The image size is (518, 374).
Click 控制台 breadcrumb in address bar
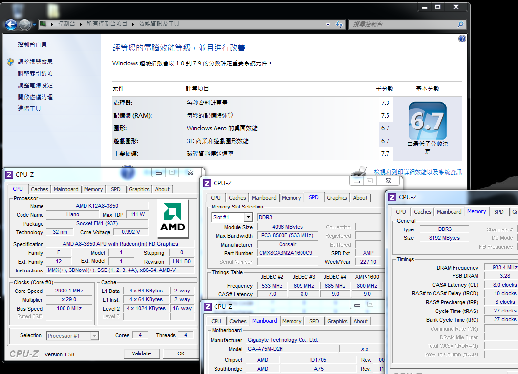(x=66, y=24)
